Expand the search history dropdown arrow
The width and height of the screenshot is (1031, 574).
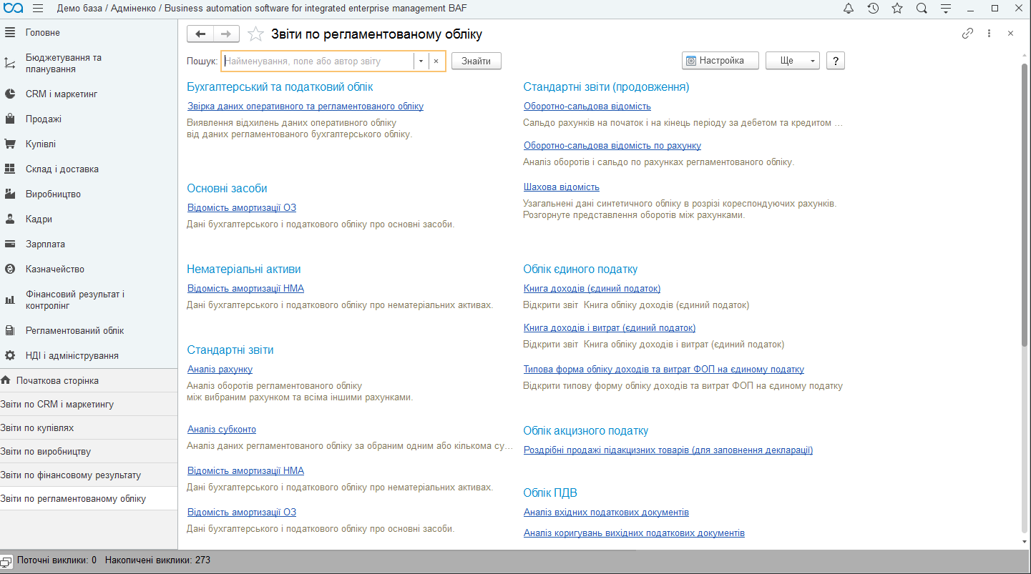[421, 61]
